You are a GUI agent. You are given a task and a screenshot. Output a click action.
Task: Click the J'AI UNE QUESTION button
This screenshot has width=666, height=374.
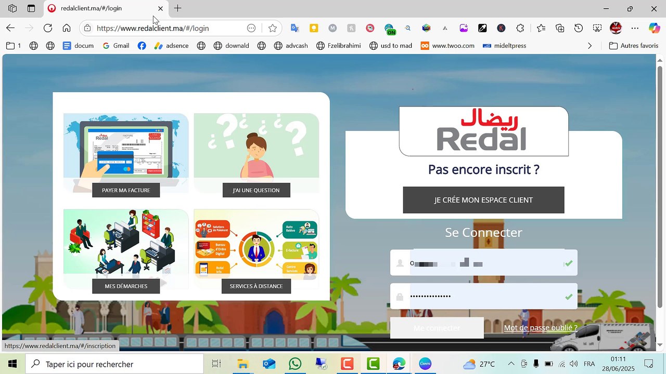click(257, 190)
